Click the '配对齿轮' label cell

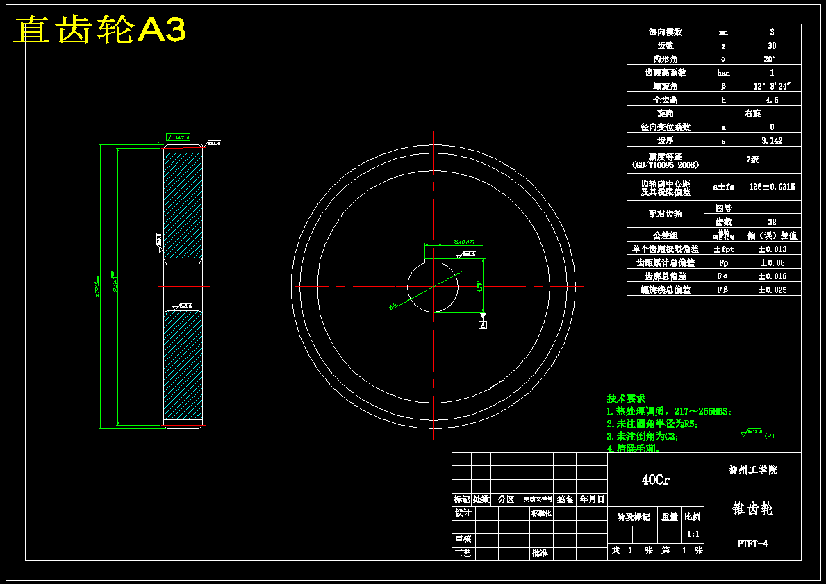pyautogui.click(x=666, y=215)
